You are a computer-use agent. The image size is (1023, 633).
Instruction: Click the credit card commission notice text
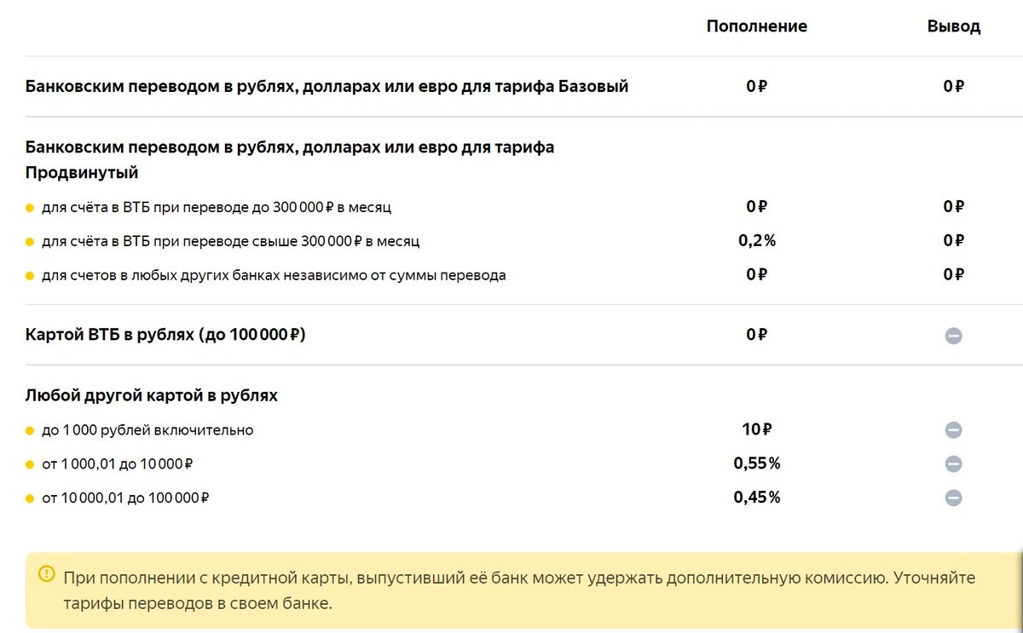click(520, 590)
